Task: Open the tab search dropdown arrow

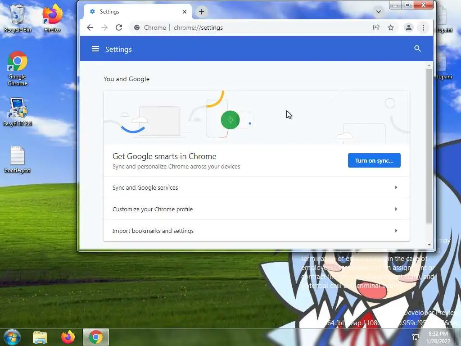Action: click(378, 12)
